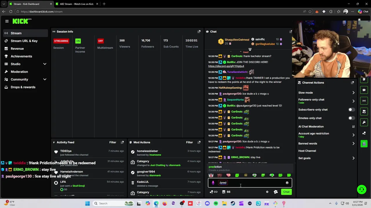Open Spotify from the taskbar
The height and width of the screenshot is (208, 371).
tap(216, 203)
